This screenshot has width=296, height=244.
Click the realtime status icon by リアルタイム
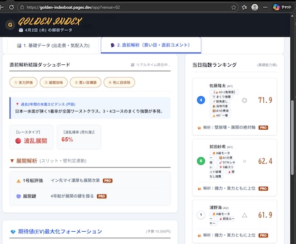(133, 65)
